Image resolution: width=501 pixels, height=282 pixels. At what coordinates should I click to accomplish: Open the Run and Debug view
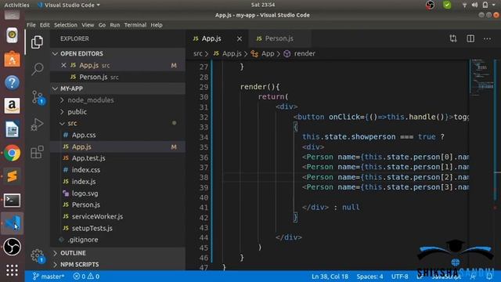(x=37, y=125)
